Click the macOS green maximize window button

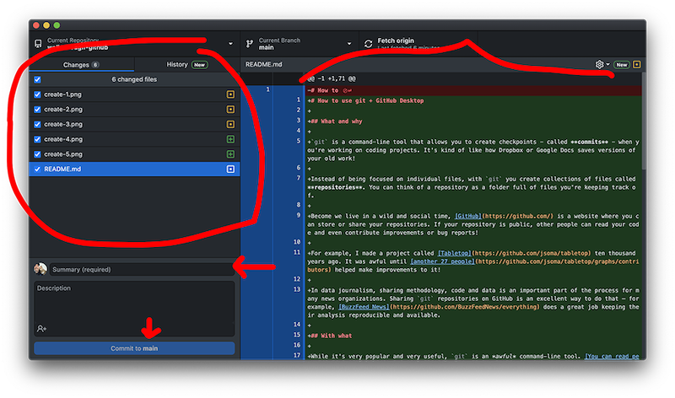57,25
